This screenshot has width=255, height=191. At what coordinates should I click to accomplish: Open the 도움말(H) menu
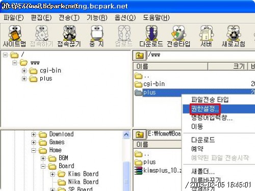[x=156, y=17]
